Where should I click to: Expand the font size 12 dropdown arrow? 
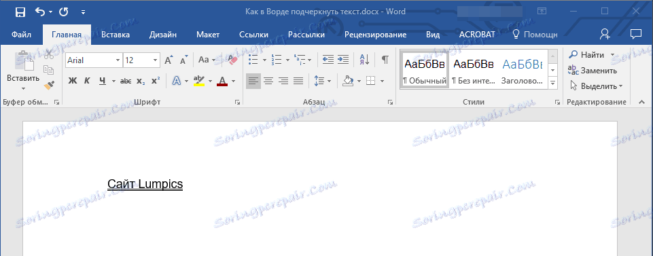coord(156,60)
